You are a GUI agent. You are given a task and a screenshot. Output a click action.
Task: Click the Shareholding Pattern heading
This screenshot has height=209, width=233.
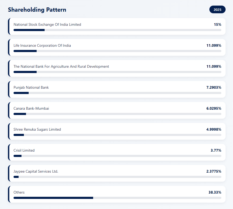pyautogui.click(x=37, y=10)
